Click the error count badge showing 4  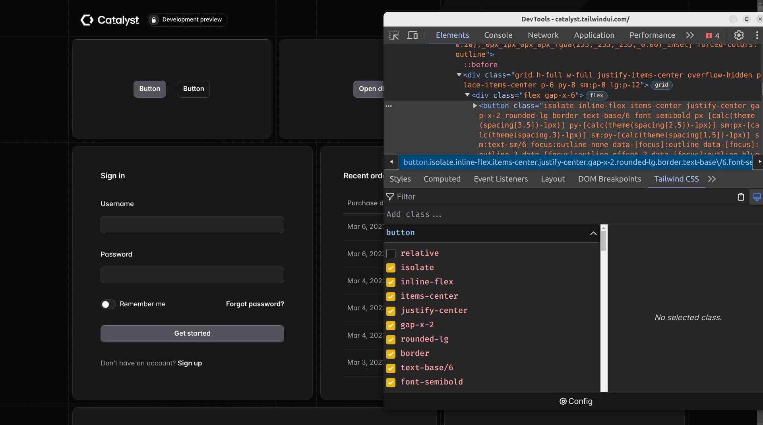click(x=712, y=36)
